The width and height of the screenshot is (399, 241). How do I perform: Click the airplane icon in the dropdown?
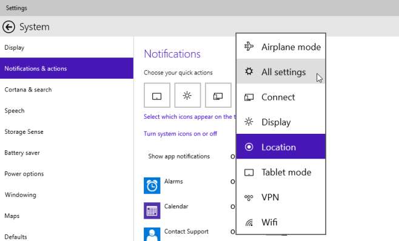tap(249, 47)
